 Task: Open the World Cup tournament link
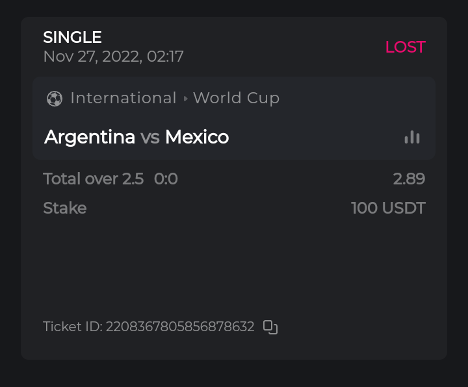coord(236,98)
